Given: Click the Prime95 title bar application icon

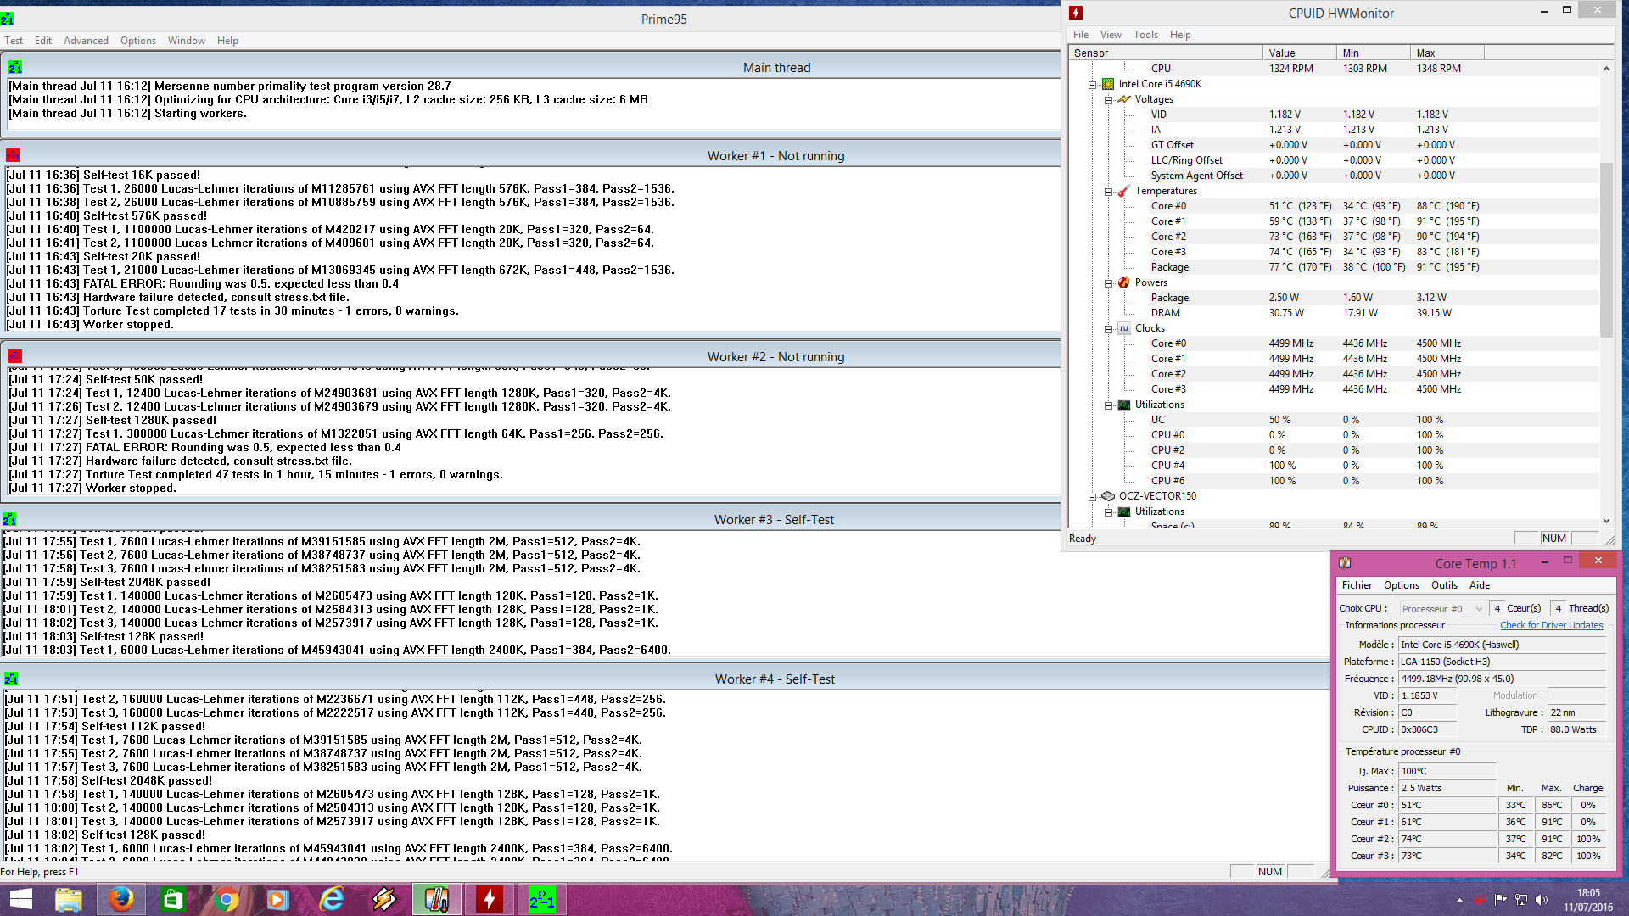Looking at the screenshot, I should click(x=7, y=19).
